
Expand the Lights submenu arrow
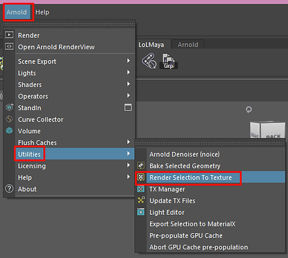(x=128, y=72)
